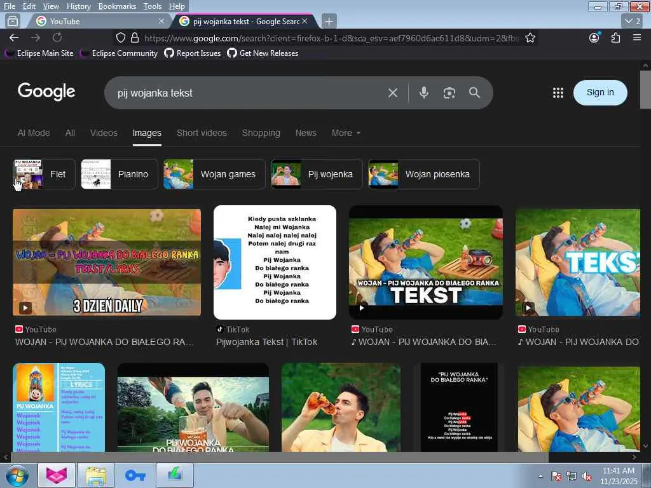
Task: Submit search with the magnifying glass icon
Action: tap(474, 93)
